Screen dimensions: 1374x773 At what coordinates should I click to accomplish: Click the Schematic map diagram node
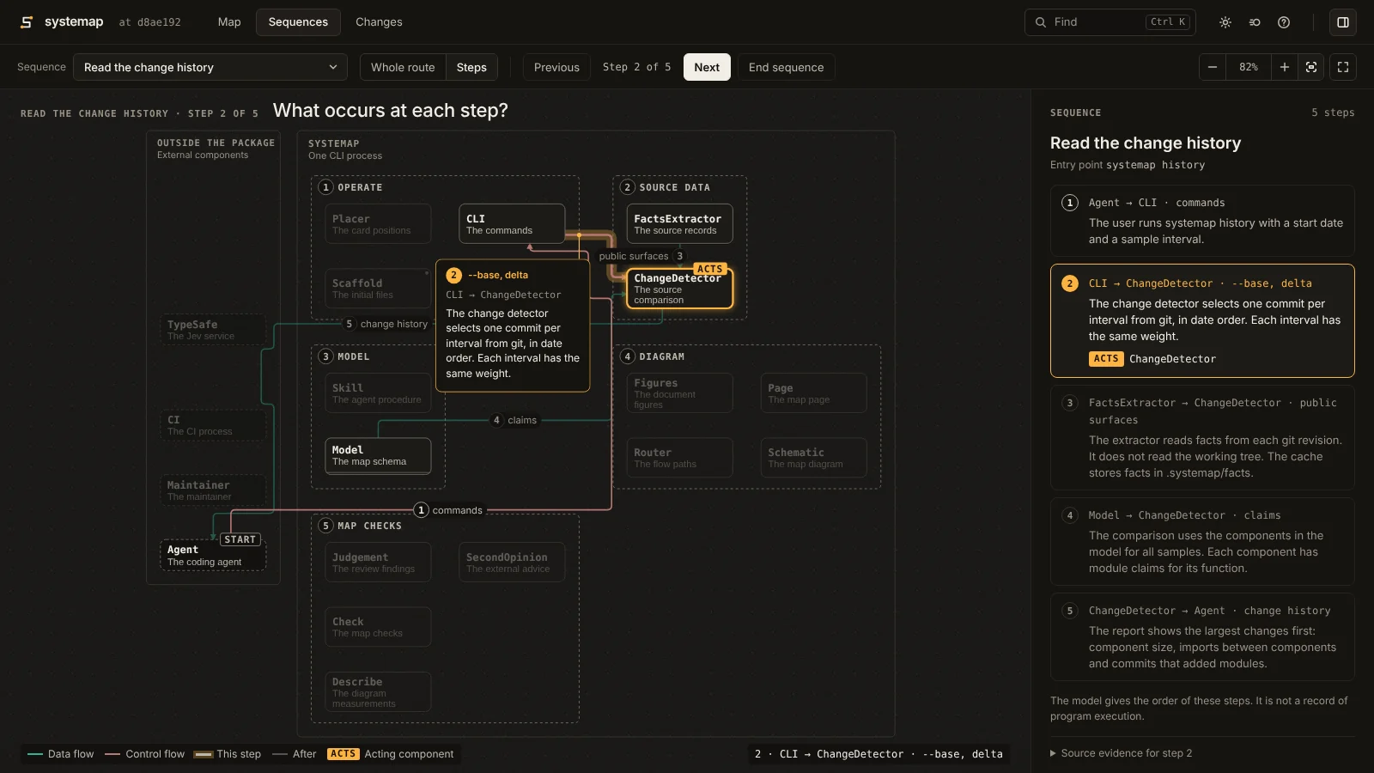[813, 458]
